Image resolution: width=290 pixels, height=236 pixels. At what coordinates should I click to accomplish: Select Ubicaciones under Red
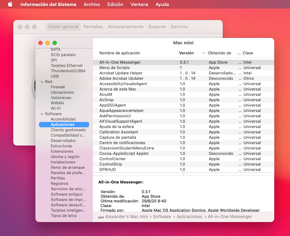click(62, 93)
